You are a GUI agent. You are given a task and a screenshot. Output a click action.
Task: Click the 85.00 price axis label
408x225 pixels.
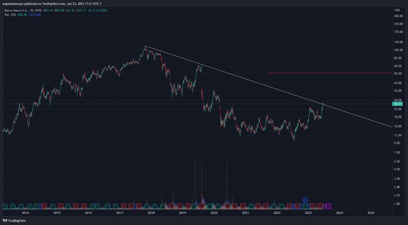pos(398,58)
